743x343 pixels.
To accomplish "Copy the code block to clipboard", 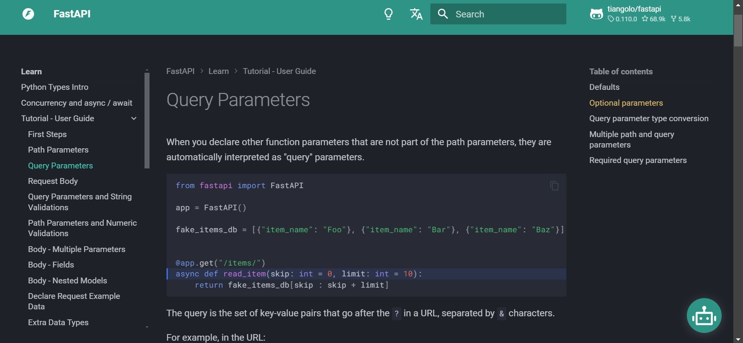I will [x=554, y=186].
